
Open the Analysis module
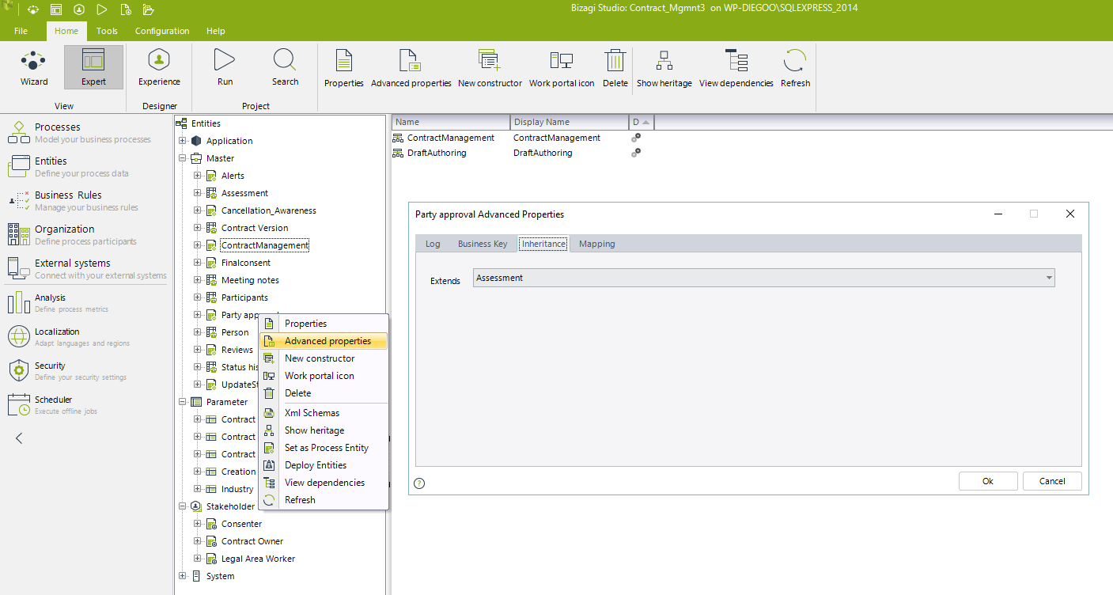point(87,302)
